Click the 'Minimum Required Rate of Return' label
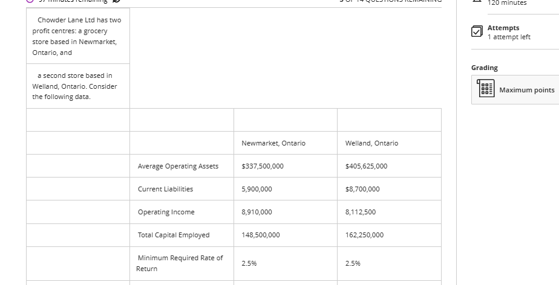The image size is (559, 285). (180, 263)
